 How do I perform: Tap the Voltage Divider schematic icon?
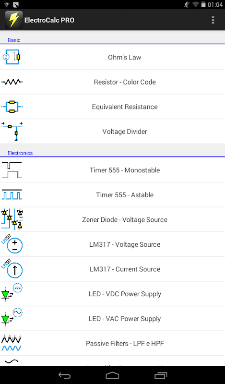(12, 132)
